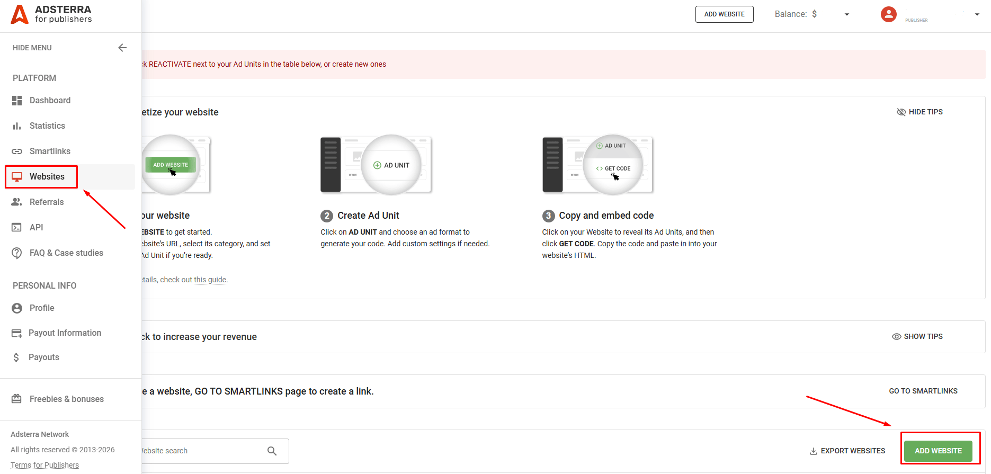Open the publisher account dropdown arrow
This screenshot has width=991, height=474.
pos(977,15)
